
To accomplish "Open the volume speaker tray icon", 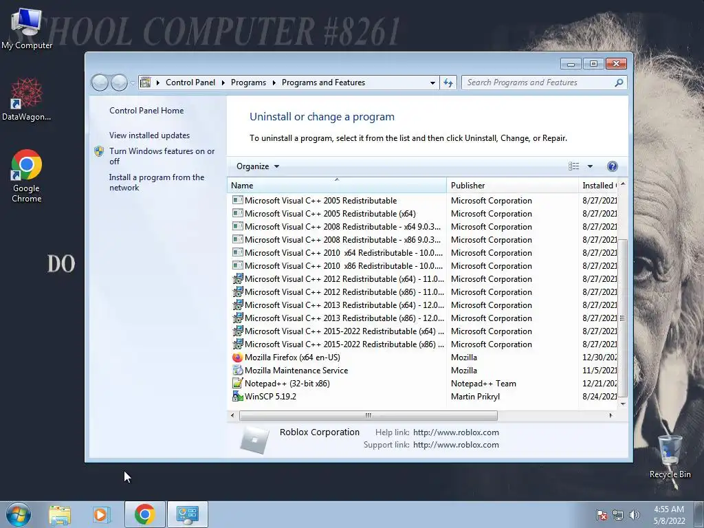I will tap(634, 515).
